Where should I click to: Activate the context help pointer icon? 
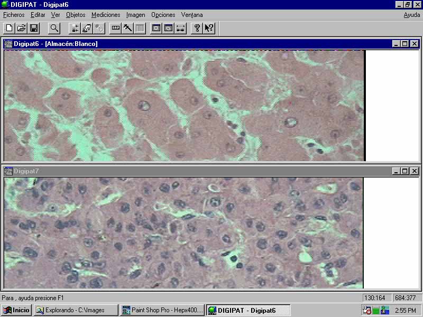209,28
